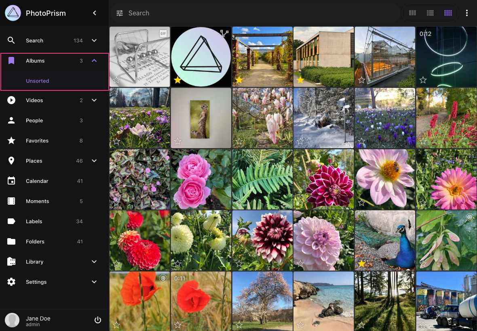This screenshot has width=477, height=331.
Task: Open Favorites in the sidebar
Action: 37,140
